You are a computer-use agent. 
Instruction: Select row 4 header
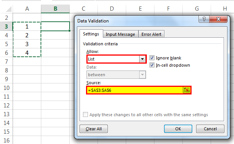[x=6, y=35]
